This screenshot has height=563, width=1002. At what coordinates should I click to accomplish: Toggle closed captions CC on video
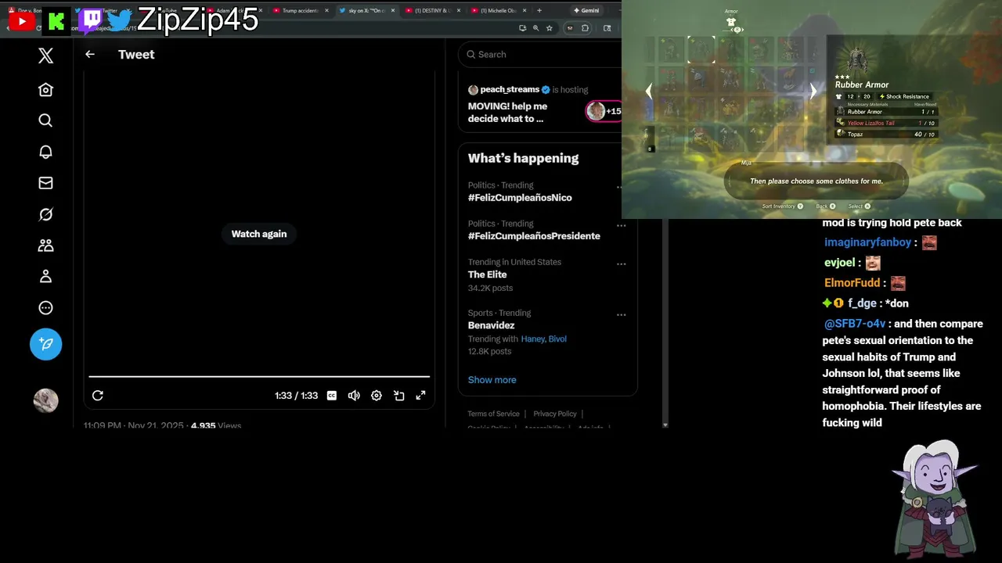332,396
